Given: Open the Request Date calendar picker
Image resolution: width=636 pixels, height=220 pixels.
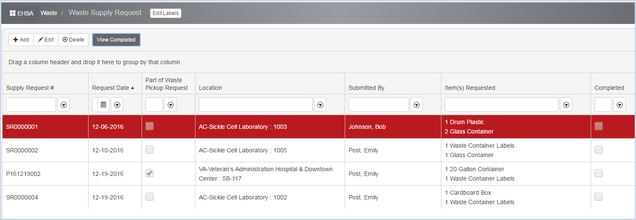Looking at the screenshot, I should 103,104.
